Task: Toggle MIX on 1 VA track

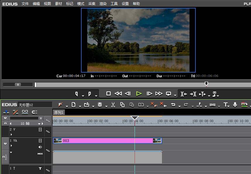Action: tap(40, 154)
